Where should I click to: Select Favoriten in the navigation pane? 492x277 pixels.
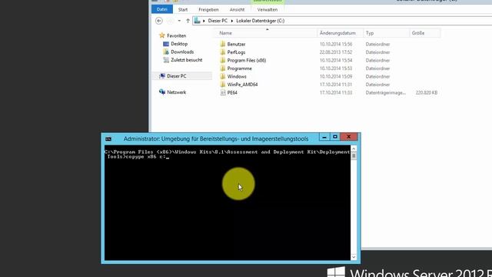click(x=176, y=36)
